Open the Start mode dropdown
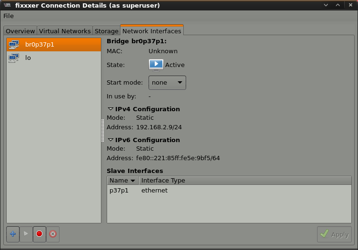 click(x=167, y=83)
